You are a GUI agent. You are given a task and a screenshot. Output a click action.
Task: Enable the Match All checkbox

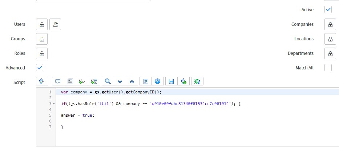[x=328, y=68]
